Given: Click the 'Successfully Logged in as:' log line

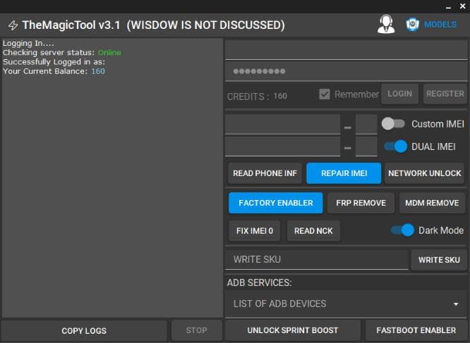Looking at the screenshot, I should (x=54, y=62).
